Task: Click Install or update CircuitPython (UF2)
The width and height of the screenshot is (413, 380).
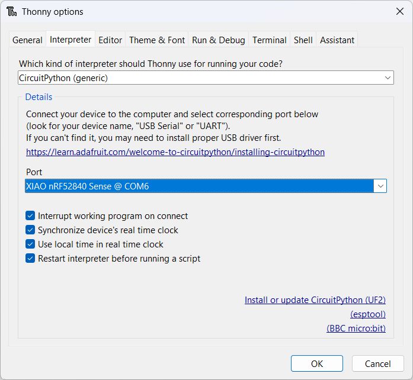Action: [315, 300]
